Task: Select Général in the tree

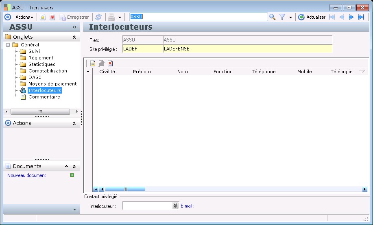Action: pos(30,45)
